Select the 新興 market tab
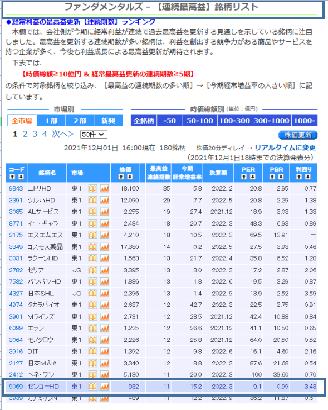328x410 pixels. tap(108, 120)
